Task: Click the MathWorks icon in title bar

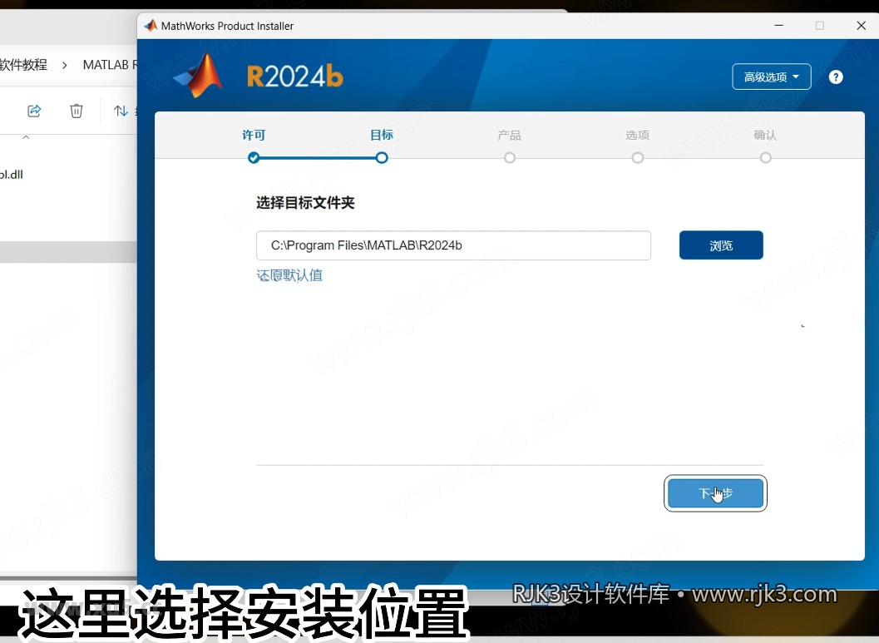Action: tap(151, 26)
